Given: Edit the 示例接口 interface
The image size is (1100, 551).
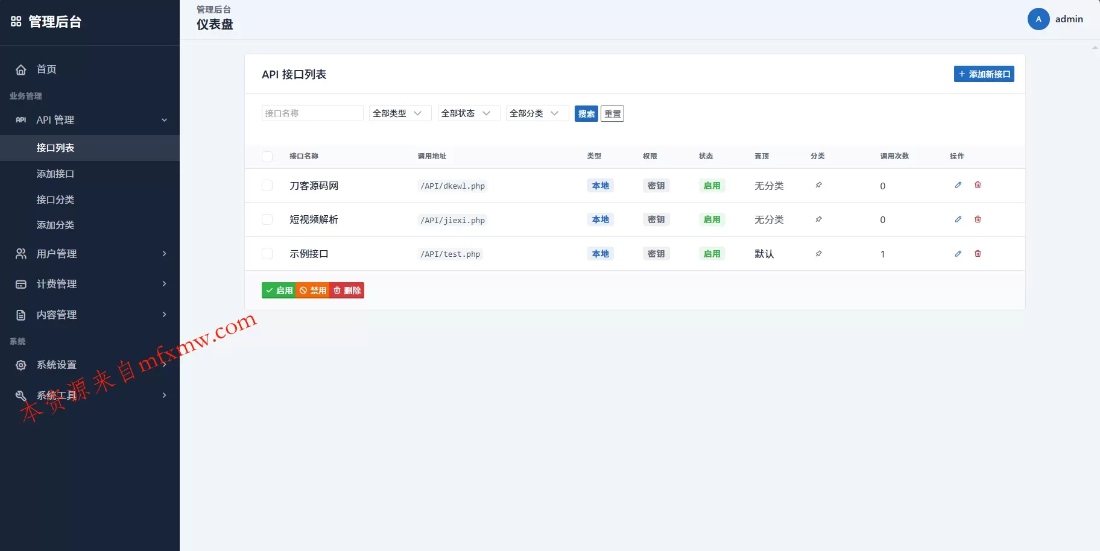Looking at the screenshot, I should pos(958,254).
